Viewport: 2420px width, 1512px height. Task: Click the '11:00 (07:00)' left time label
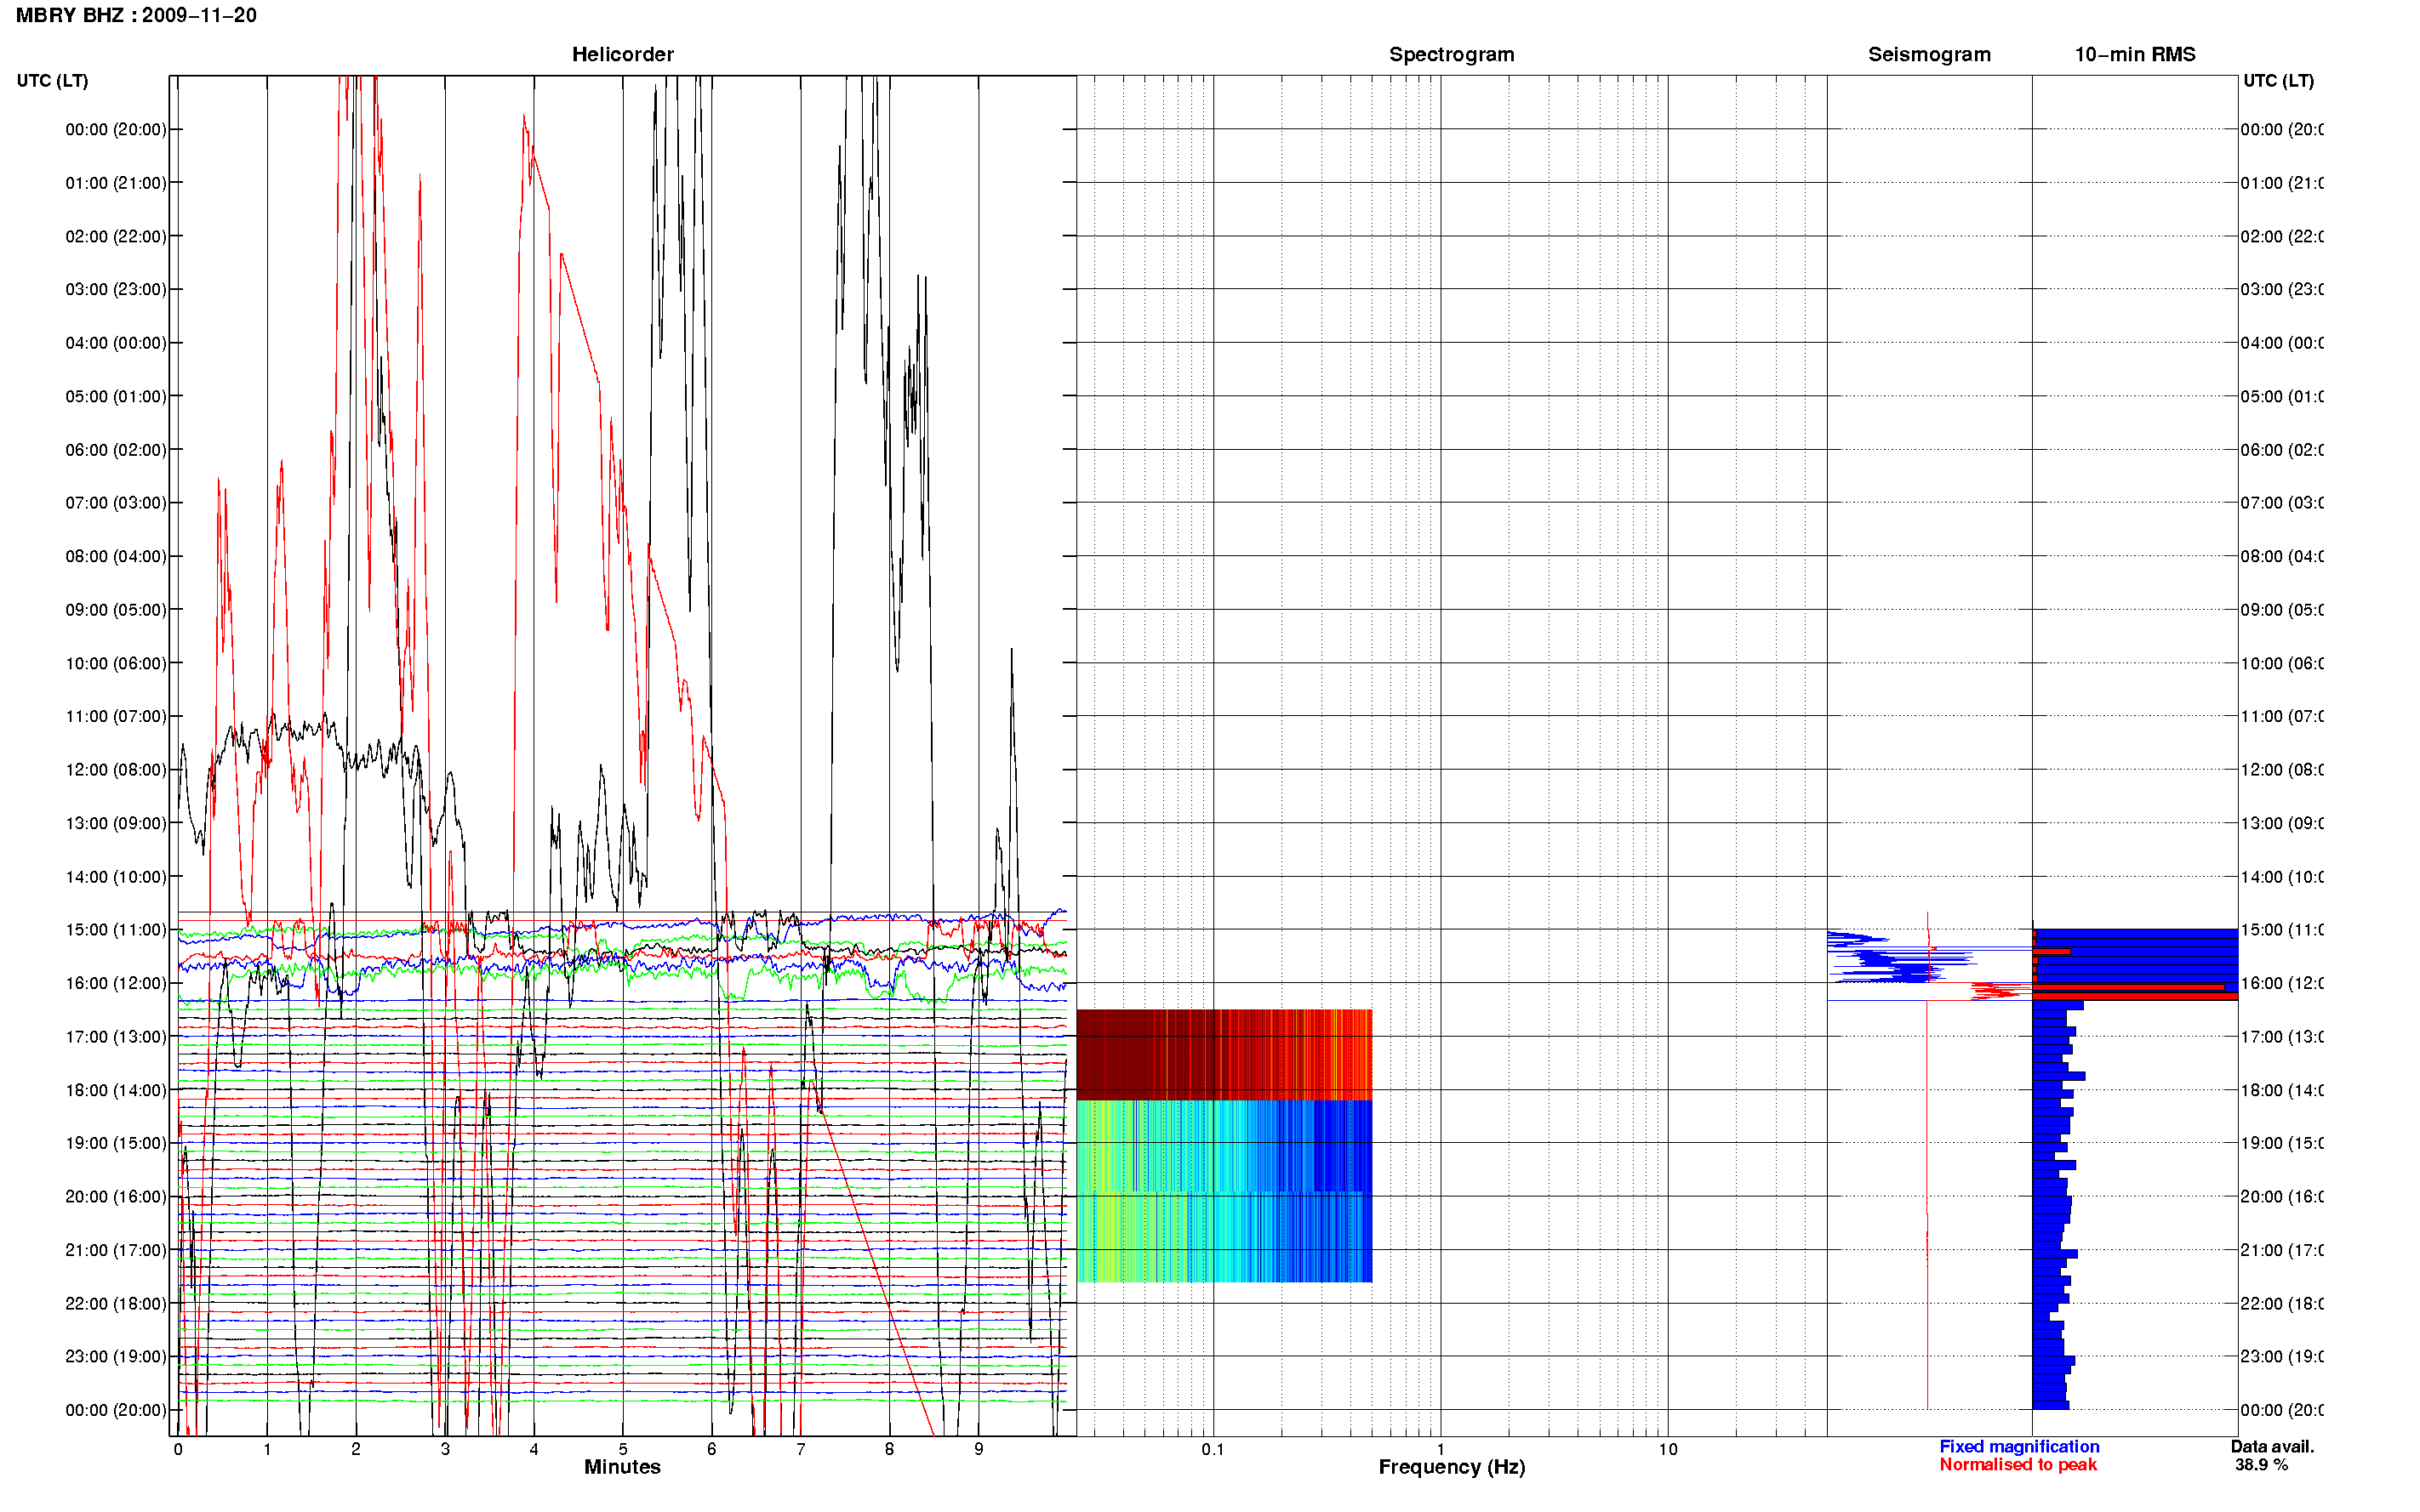click(116, 716)
